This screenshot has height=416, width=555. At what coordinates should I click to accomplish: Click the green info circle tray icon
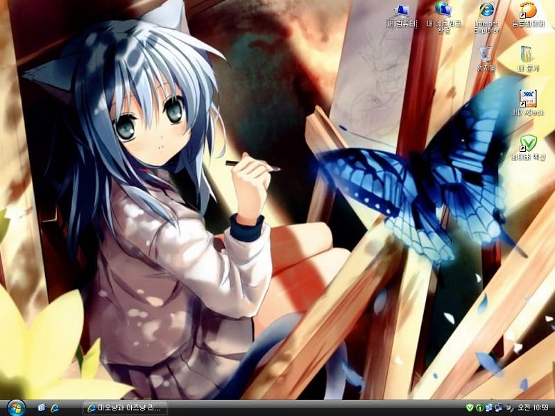(x=479, y=408)
